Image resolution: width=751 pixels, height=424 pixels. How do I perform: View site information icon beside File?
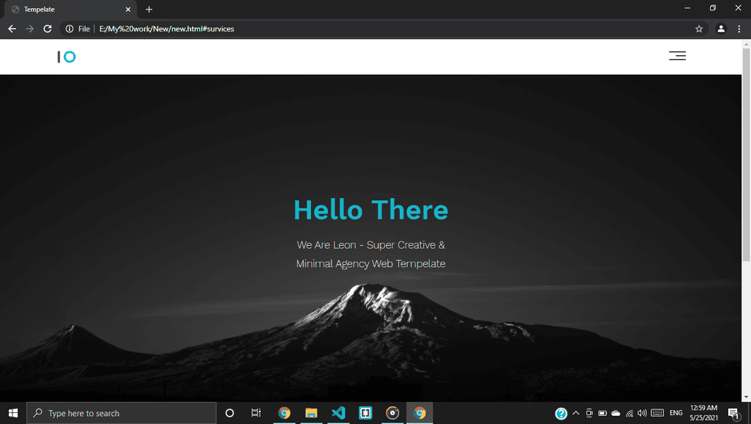[70, 29]
